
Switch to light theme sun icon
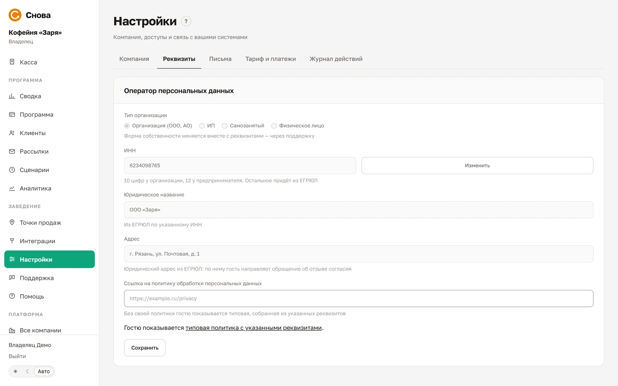[x=15, y=371]
